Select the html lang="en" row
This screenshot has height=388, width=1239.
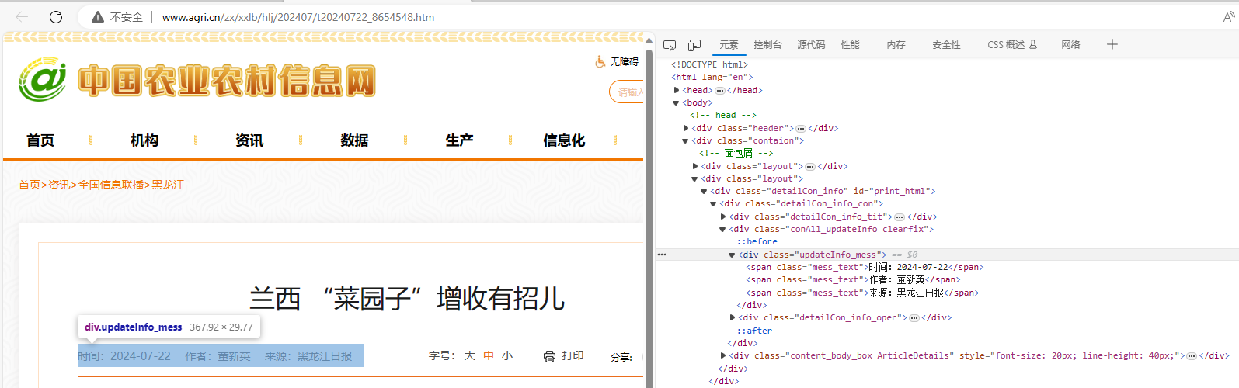click(712, 77)
